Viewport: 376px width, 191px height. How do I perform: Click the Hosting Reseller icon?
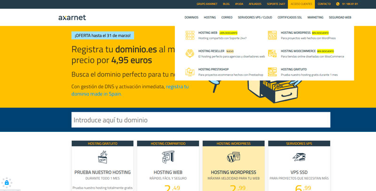tap(190, 53)
